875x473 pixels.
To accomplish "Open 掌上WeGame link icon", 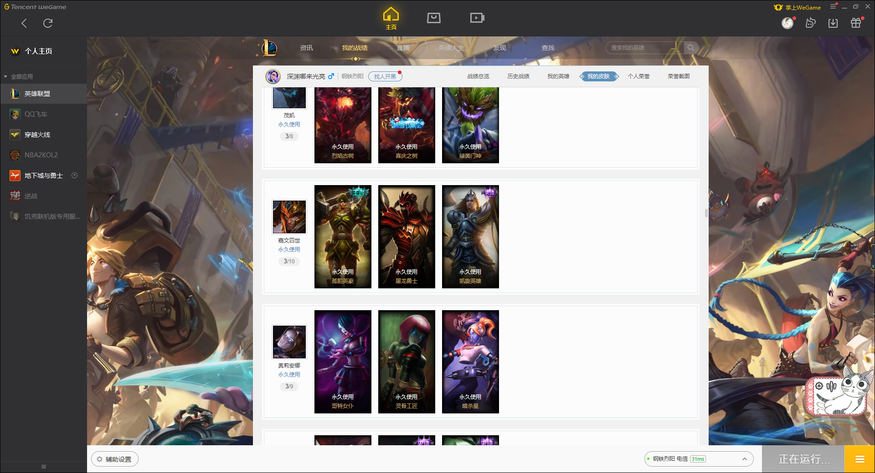I will pyautogui.click(x=798, y=7).
